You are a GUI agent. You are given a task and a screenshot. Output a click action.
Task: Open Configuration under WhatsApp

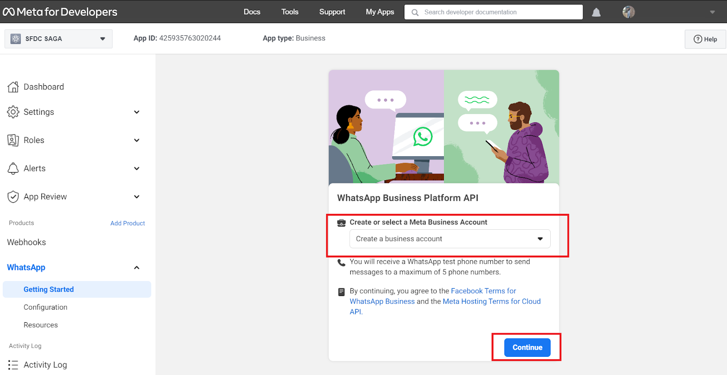pos(45,307)
